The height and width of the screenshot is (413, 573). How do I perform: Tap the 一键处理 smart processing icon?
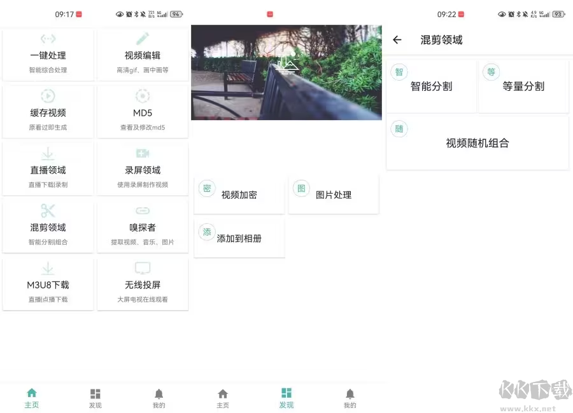coord(48,39)
